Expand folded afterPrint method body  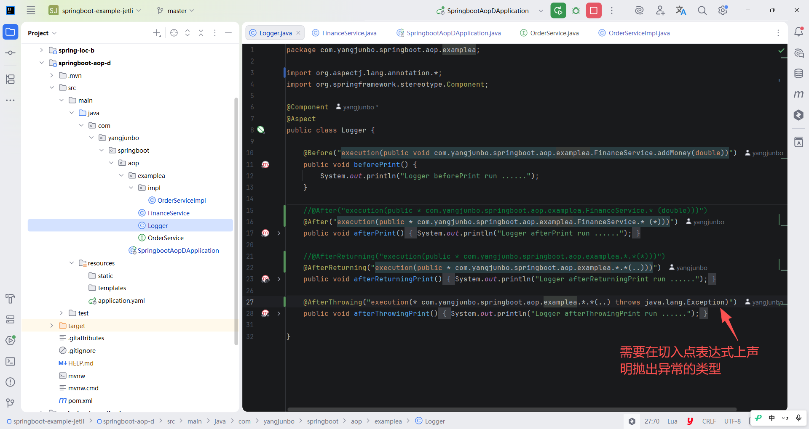[x=279, y=233]
